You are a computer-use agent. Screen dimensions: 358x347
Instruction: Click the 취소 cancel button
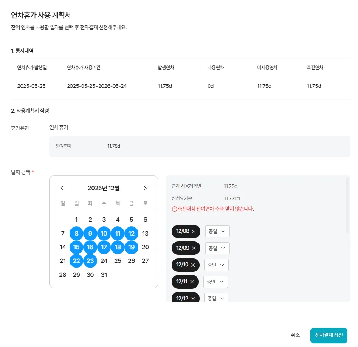click(x=296, y=335)
